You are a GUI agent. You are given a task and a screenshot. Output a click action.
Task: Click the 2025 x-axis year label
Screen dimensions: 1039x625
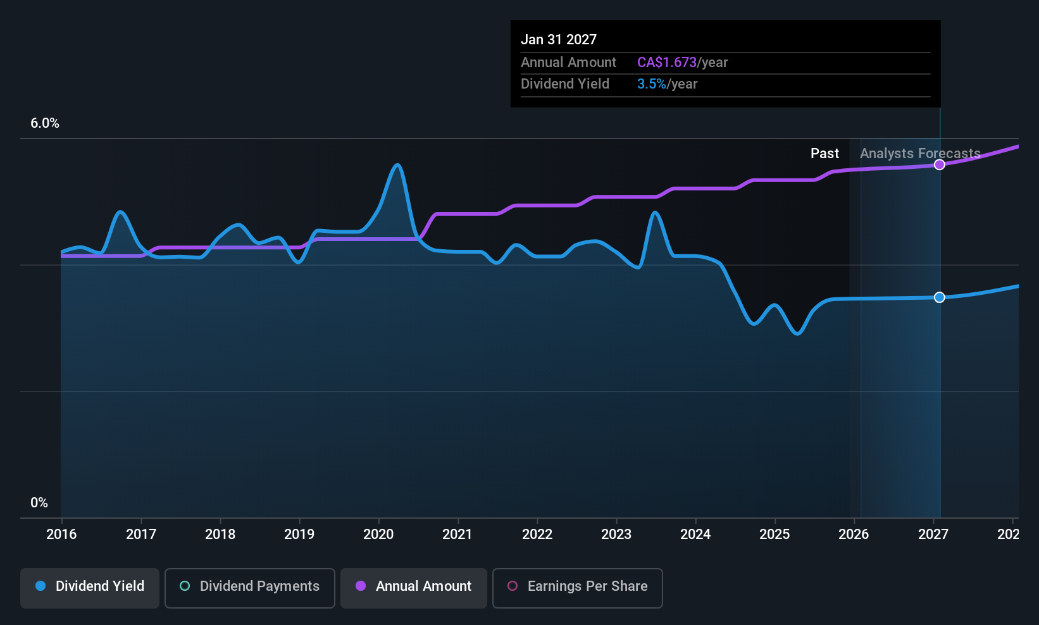775,535
